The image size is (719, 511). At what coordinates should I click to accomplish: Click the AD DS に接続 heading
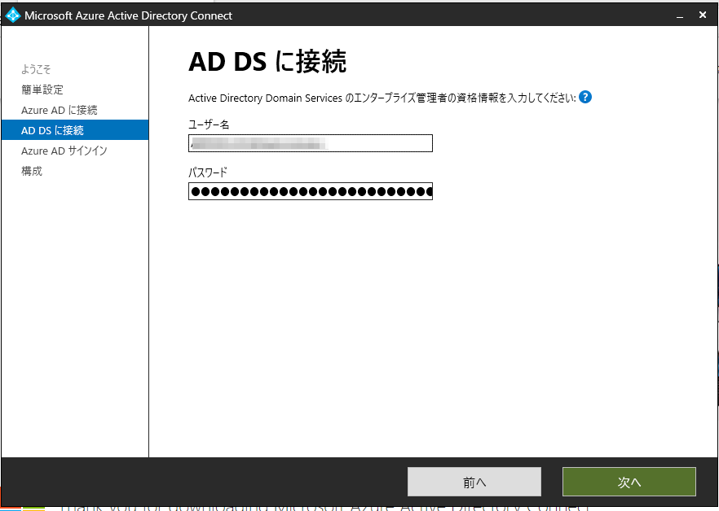pos(267,61)
